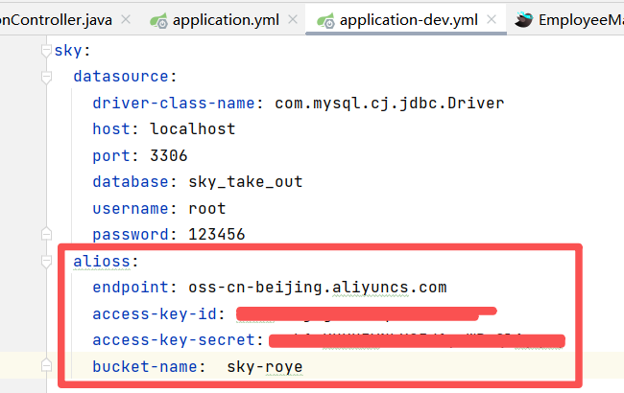Close the application.yml tab

point(293,19)
